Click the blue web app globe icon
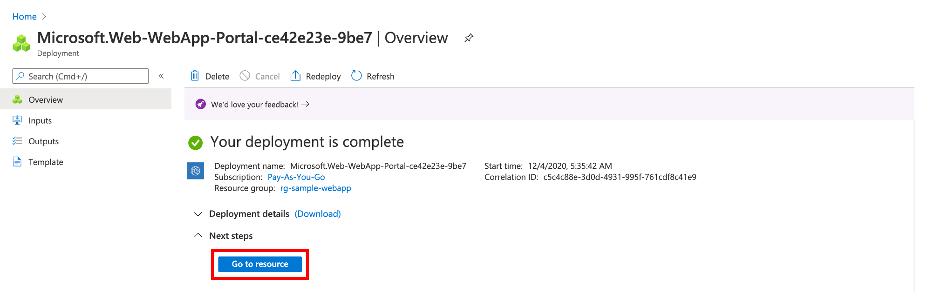This screenshot has height=306, width=927. pyautogui.click(x=196, y=171)
